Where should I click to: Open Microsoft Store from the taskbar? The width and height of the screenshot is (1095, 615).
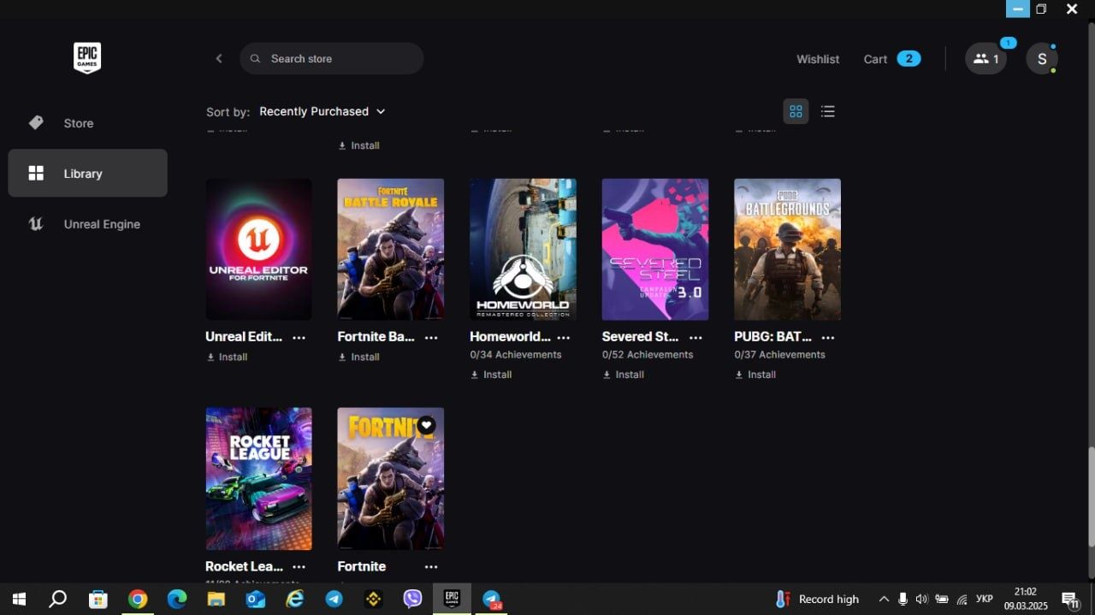pos(98,599)
